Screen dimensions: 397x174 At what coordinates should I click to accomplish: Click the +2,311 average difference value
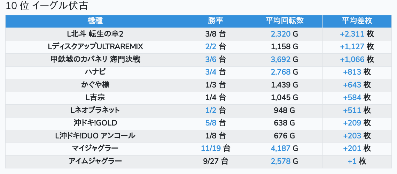pyautogui.click(x=352, y=34)
